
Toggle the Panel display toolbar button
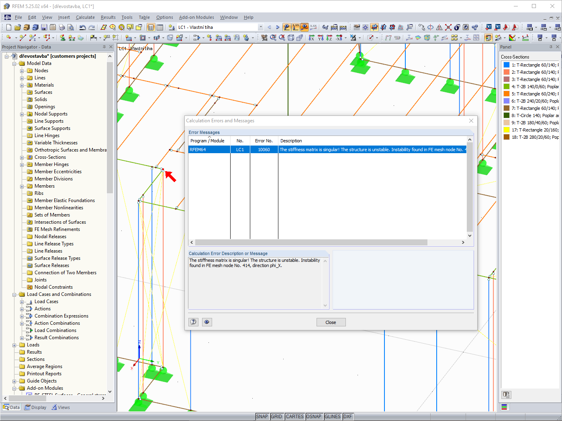pos(488,38)
